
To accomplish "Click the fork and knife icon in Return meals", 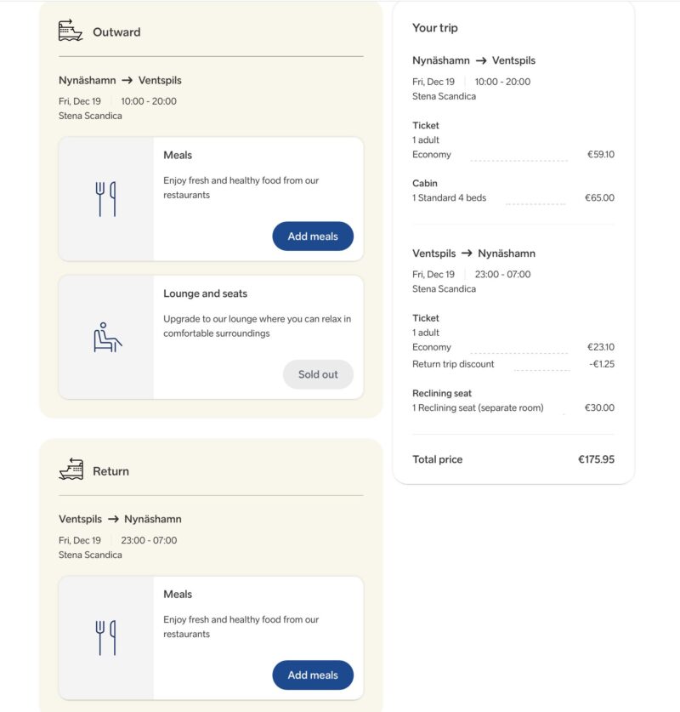I will (x=106, y=637).
